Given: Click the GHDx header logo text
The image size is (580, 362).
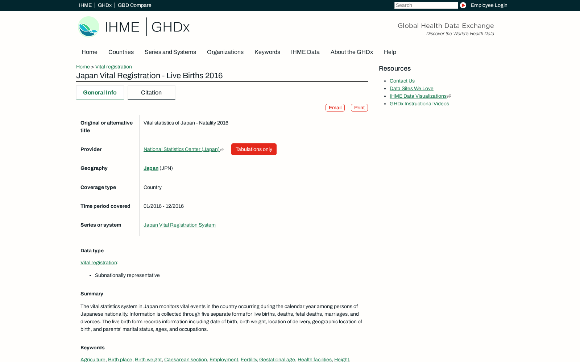Looking at the screenshot, I should (x=170, y=27).
